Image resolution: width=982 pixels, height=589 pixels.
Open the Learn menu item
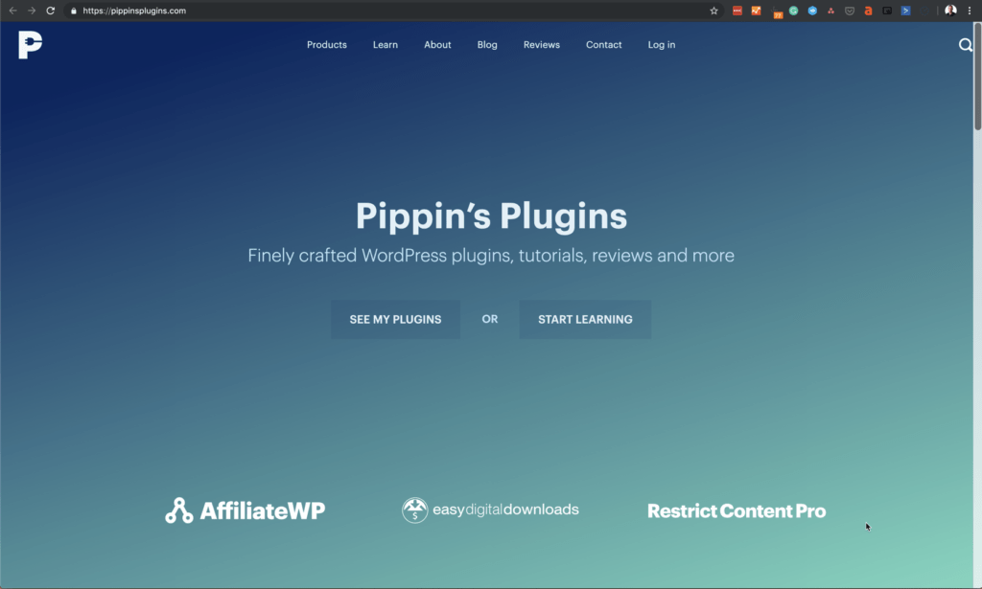[386, 45]
